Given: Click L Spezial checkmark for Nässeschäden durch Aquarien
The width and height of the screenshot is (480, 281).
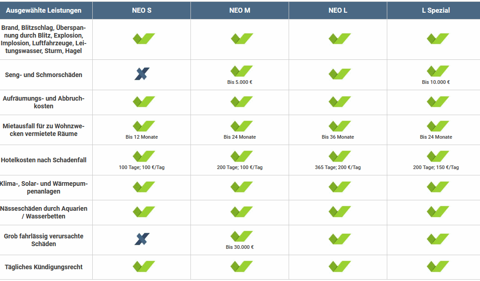Looking at the screenshot, I should (x=438, y=212).
